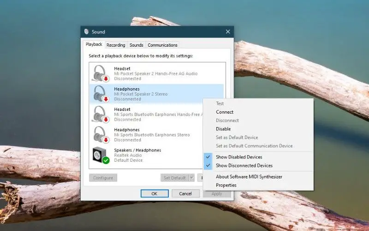Expand the Set Default dropdown arrow
Viewport: 369px width, 231px height.
tap(191, 178)
